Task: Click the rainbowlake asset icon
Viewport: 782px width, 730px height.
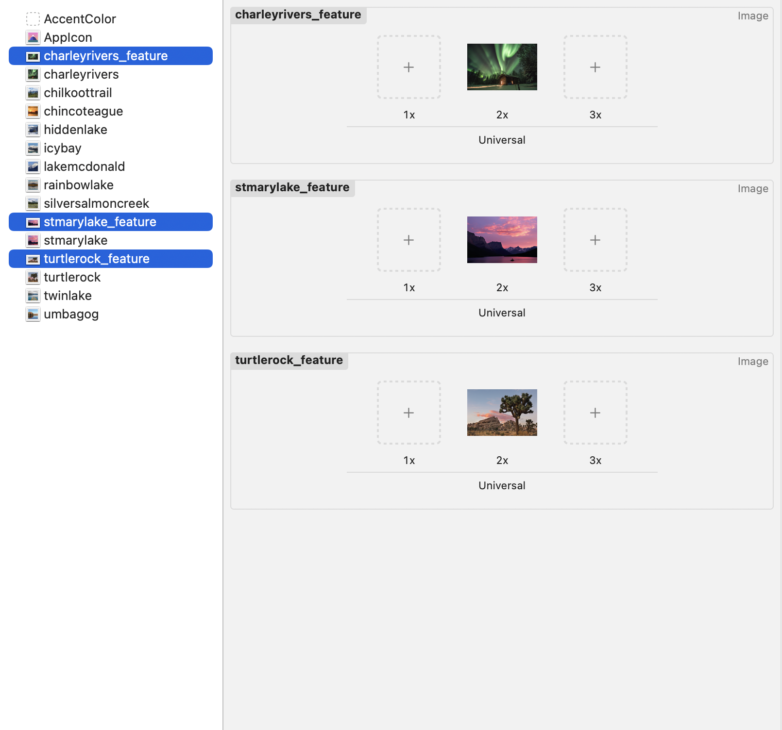Action: [33, 185]
